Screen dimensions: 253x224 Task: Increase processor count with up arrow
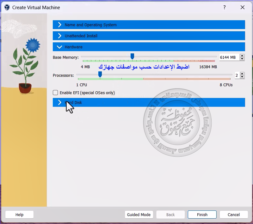pyautogui.click(x=242, y=74)
